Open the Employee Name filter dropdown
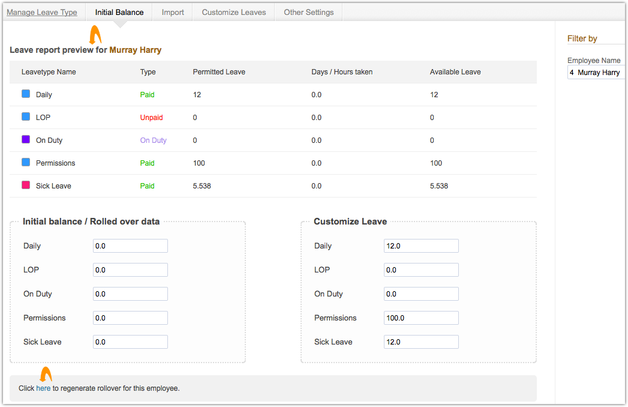The height and width of the screenshot is (407, 628). tap(596, 73)
